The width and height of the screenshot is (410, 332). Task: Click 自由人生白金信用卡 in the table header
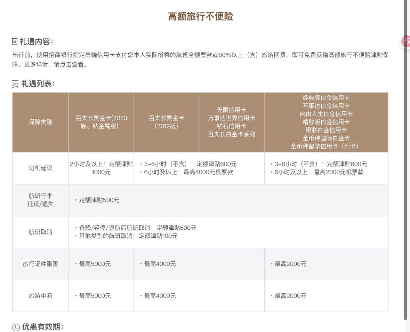pyautogui.click(x=326, y=114)
